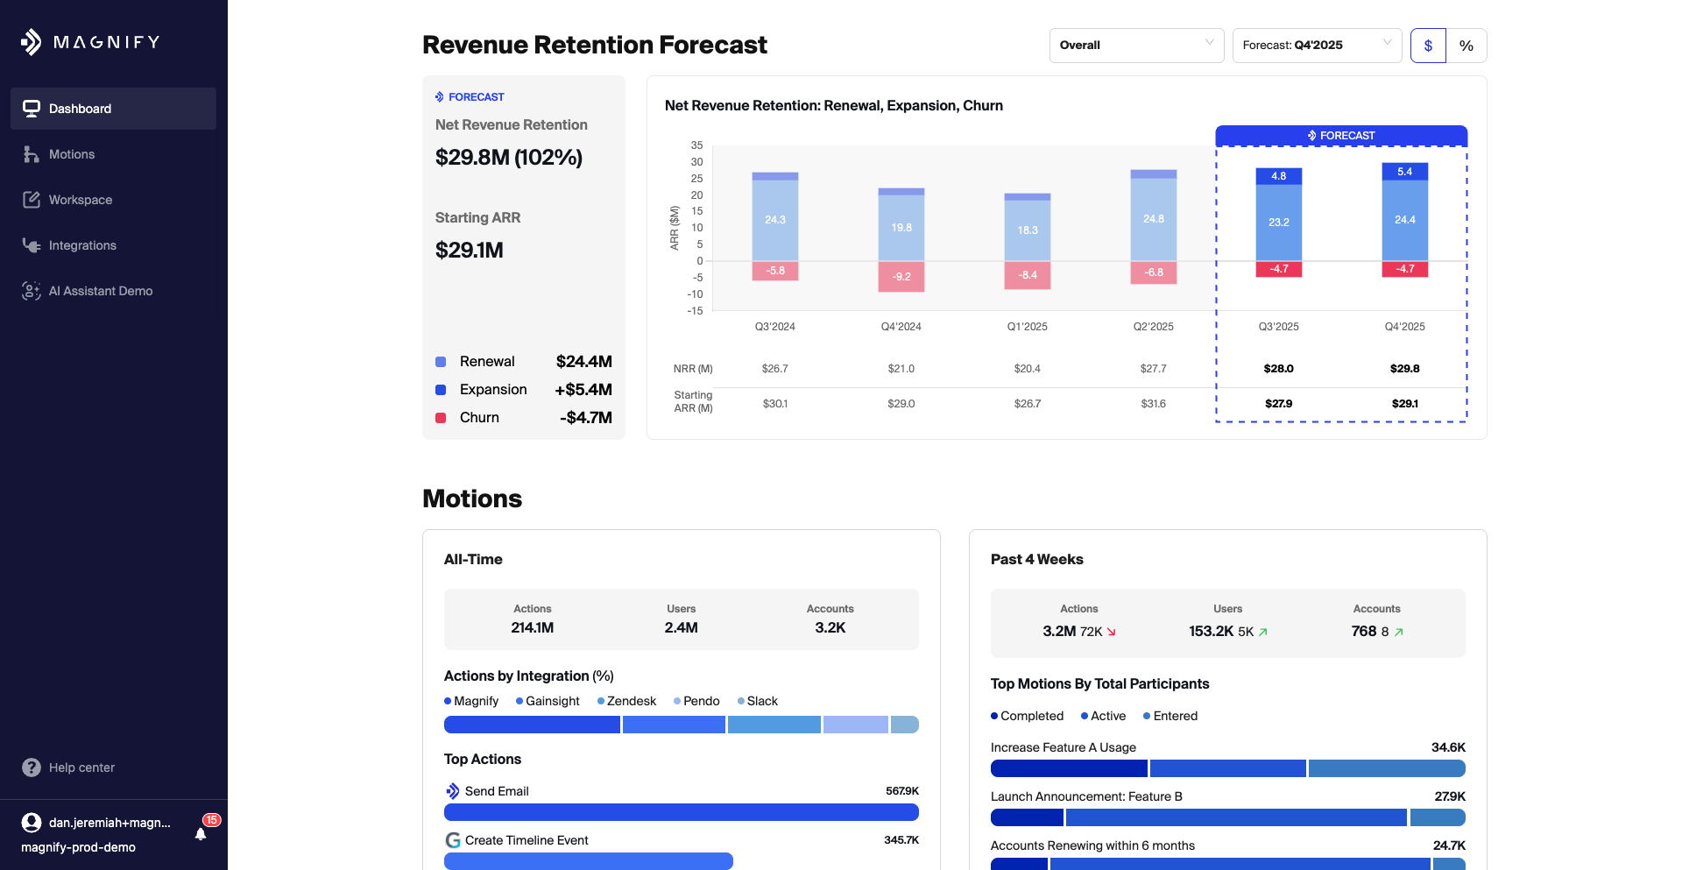
Task: Click the Motions sidebar icon
Action: point(32,154)
